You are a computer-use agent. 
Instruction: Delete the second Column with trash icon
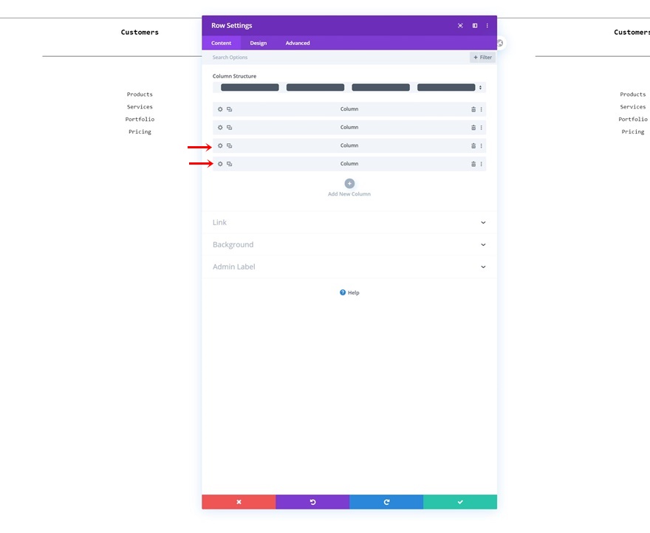(473, 128)
